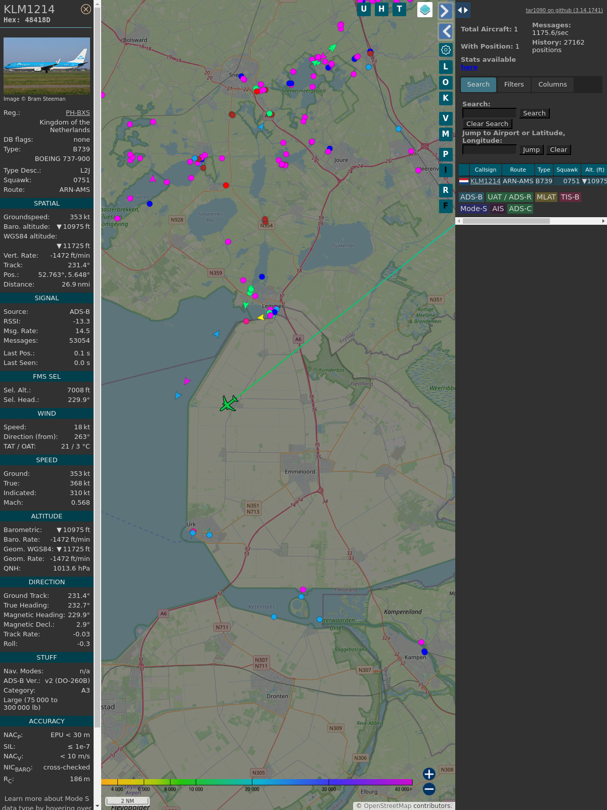
Task: Sort the table by Callsign column
Action: click(x=486, y=170)
